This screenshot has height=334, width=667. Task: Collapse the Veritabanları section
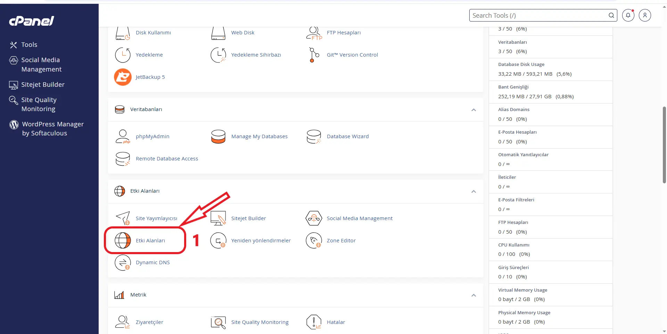point(474,110)
